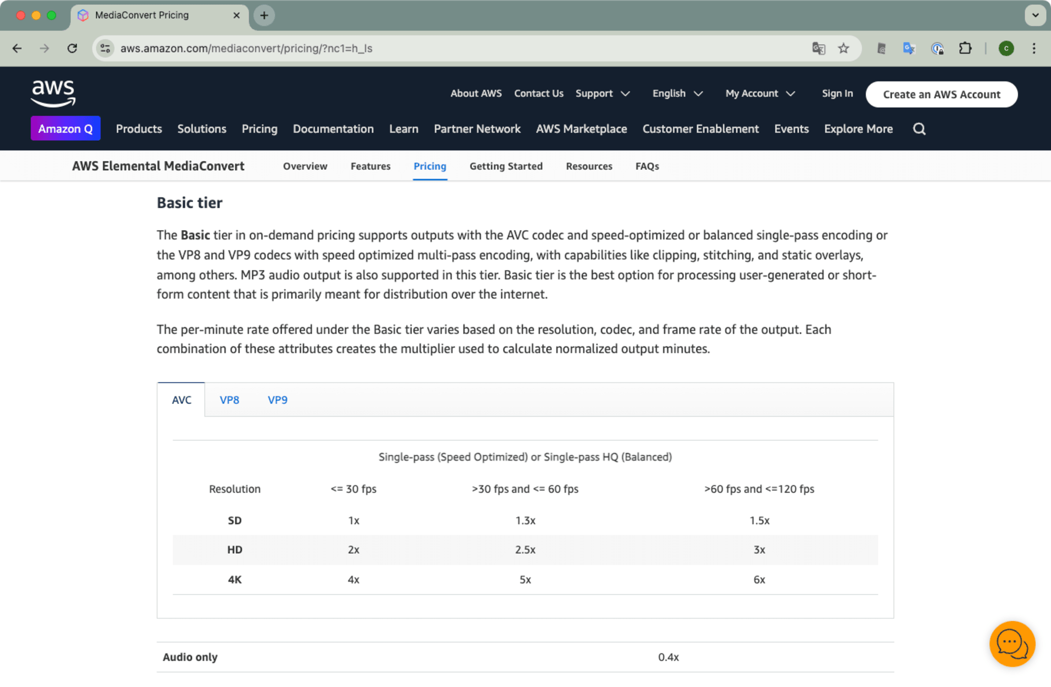This screenshot has height=687, width=1051.
Task: Expand the English language dropdown
Action: pos(677,93)
